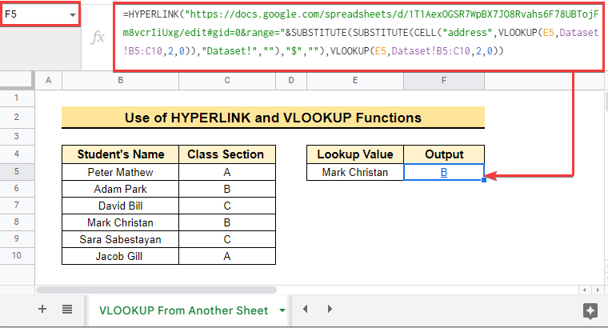Click the fx function icon

point(98,38)
